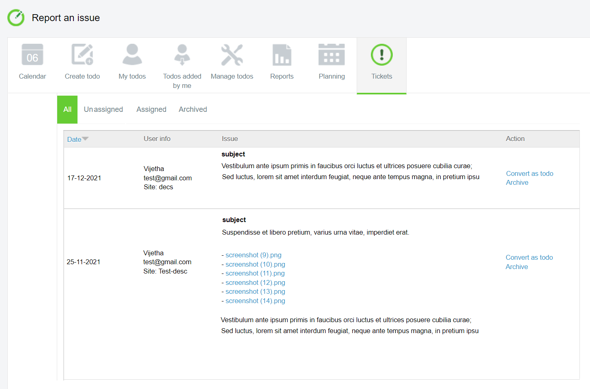Viewport: 590px width, 389px height.
Task: Go to the Planning icon
Action: tap(332, 55)
